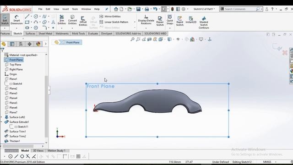Select Sketch4 in feature tree
The image size is (293, 165).
[13, 84]
